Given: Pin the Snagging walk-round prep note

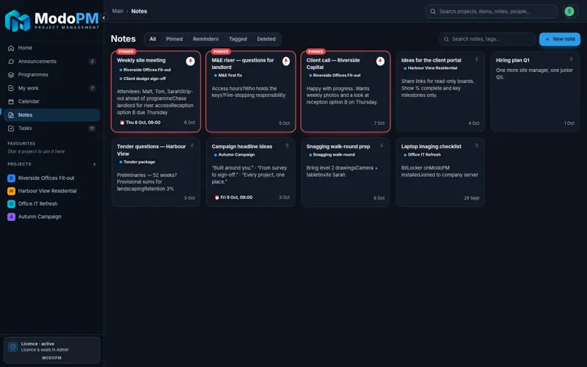Looking at the screenshot, I should click(382, 146).
